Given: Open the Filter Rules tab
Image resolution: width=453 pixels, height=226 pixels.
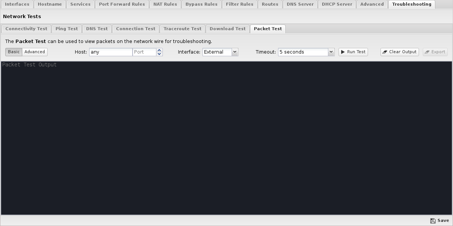Looking at the screenshot, I should 240,4.
